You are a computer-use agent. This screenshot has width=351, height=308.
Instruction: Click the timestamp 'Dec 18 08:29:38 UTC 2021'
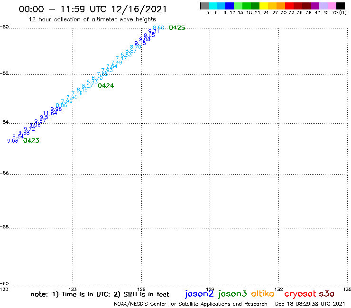(310, 304)
